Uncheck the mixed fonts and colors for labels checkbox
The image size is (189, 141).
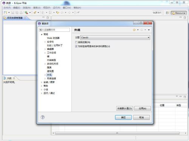point(76,46)
